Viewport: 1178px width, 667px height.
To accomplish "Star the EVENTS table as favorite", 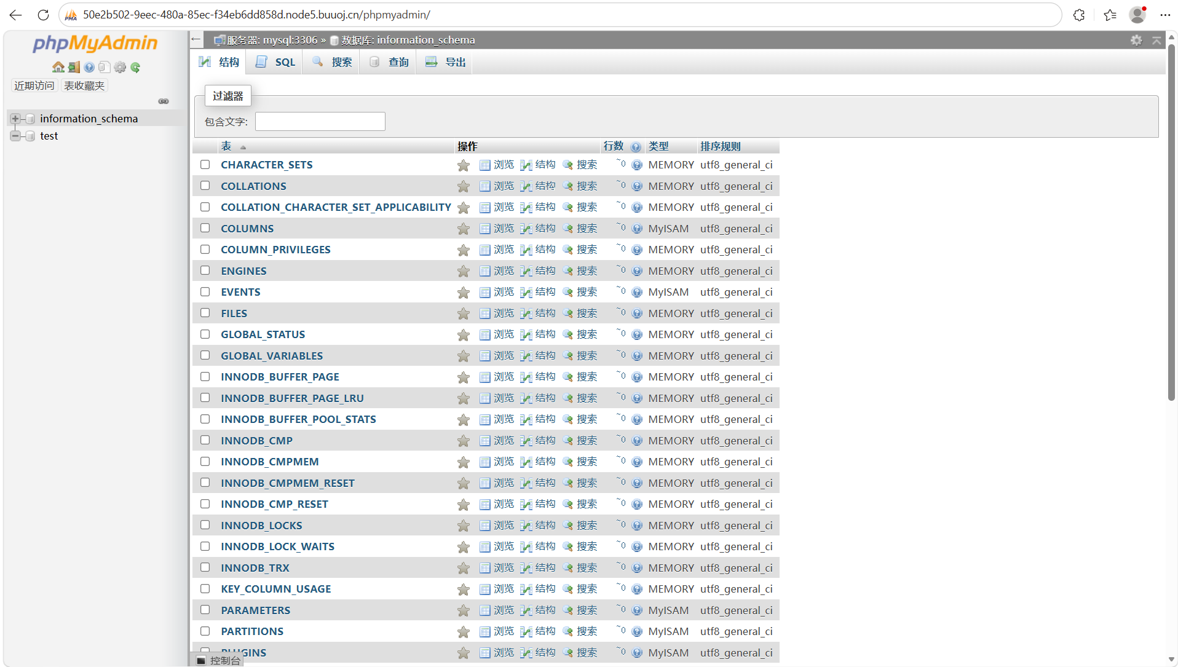I will click(464, 293).
